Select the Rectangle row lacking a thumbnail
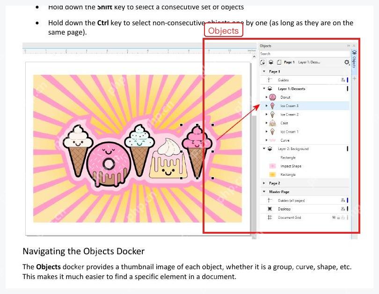379x294 pixels. tap(288, 158)
